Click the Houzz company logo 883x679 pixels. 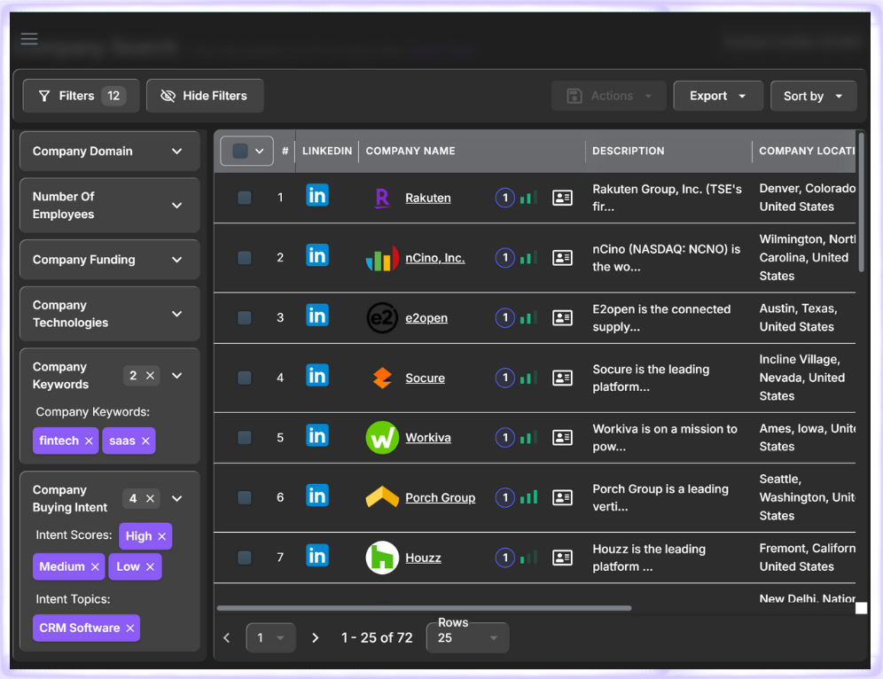381,557
